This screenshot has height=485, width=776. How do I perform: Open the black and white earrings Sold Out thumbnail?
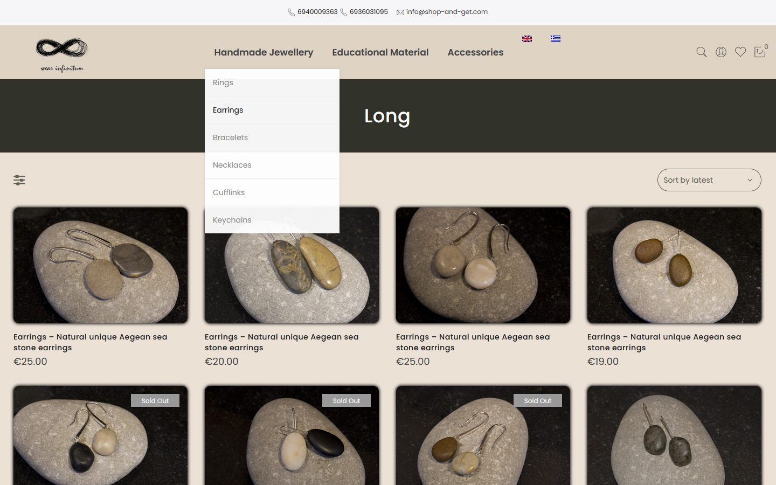(101, 435)
